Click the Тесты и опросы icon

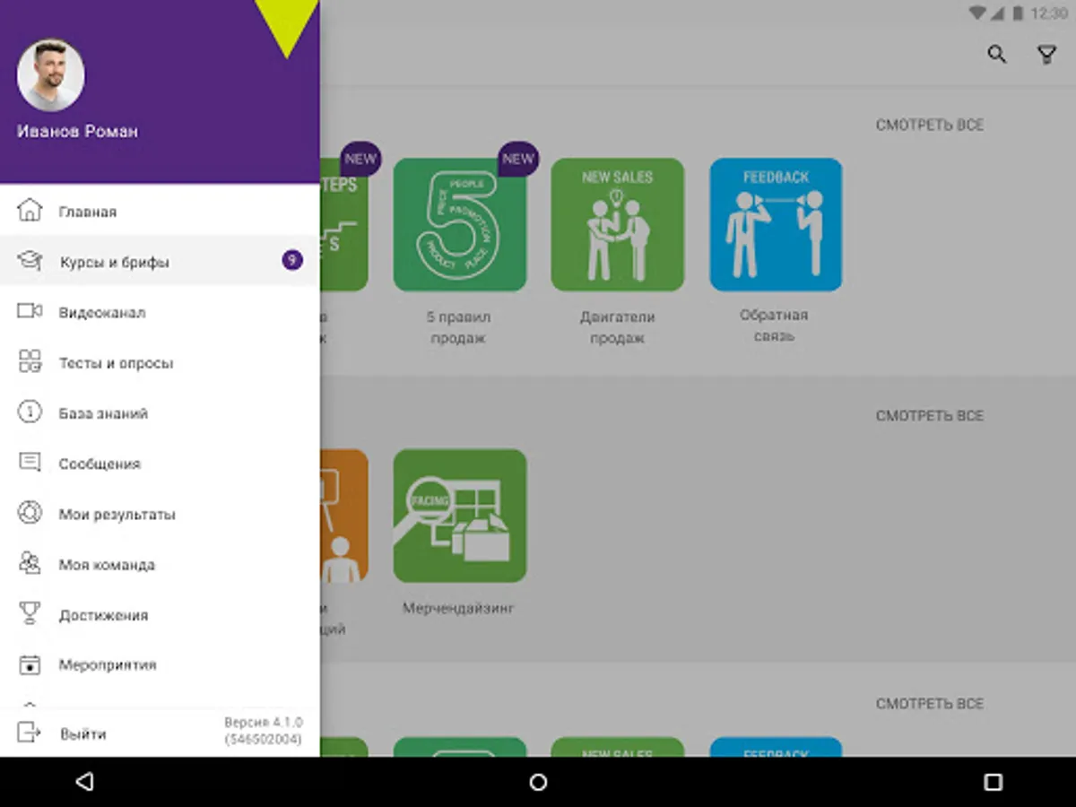30,362
